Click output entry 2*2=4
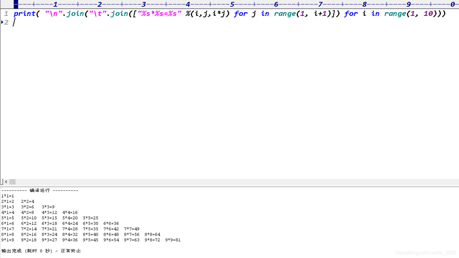Screen dimensions: 459x258 click(x=28, y=201)
